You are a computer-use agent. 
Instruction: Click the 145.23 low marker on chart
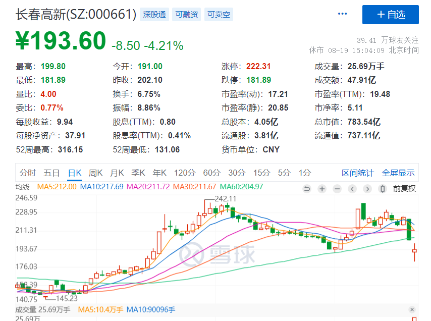coord(67,298)
